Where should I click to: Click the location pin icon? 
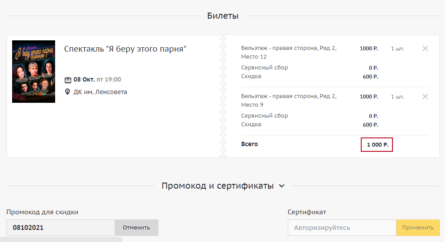[x=68, y=92]
